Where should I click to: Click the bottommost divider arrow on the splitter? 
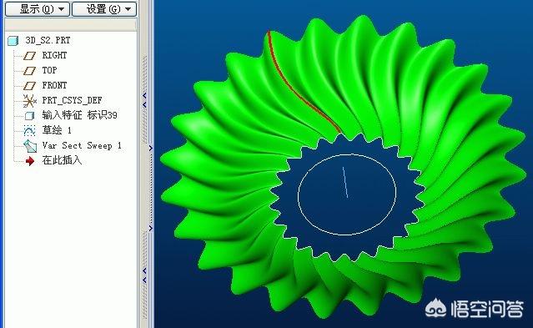[145, 280]
